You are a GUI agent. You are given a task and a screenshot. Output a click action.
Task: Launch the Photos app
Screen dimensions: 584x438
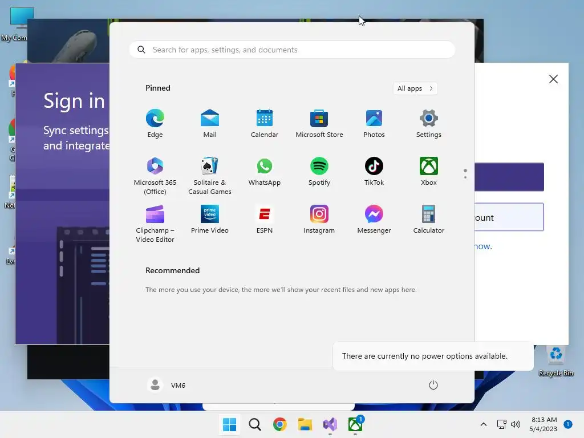[374, 124]
